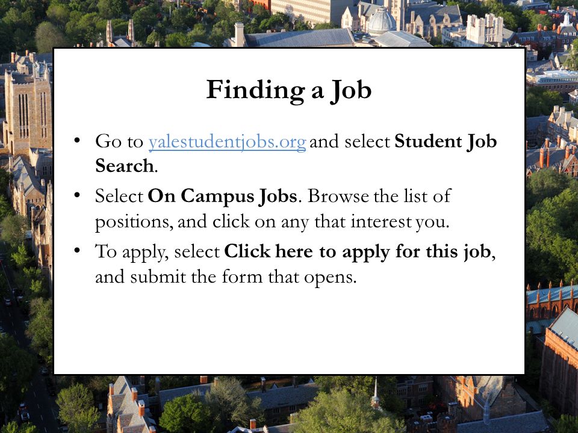The image size is (578, 433).
Task: Open the yalestudentjobs.org hyperlink
Action: [227, 142]
